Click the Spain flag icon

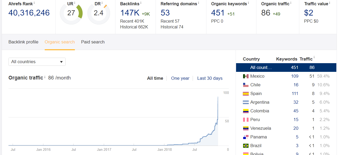[246, 93]
